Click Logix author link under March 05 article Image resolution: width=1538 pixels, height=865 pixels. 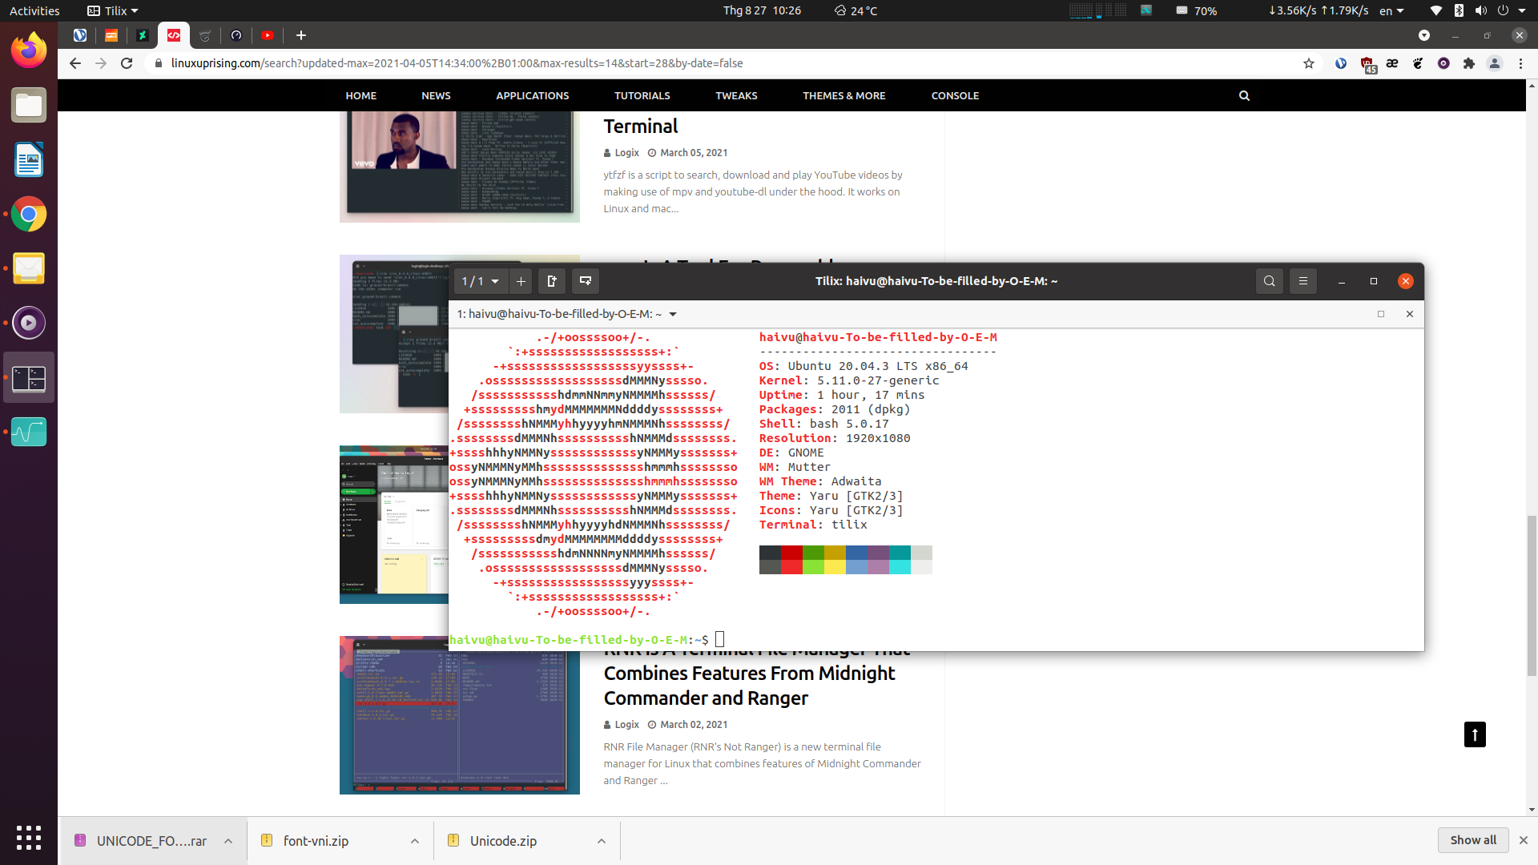(x=626, y=153)
